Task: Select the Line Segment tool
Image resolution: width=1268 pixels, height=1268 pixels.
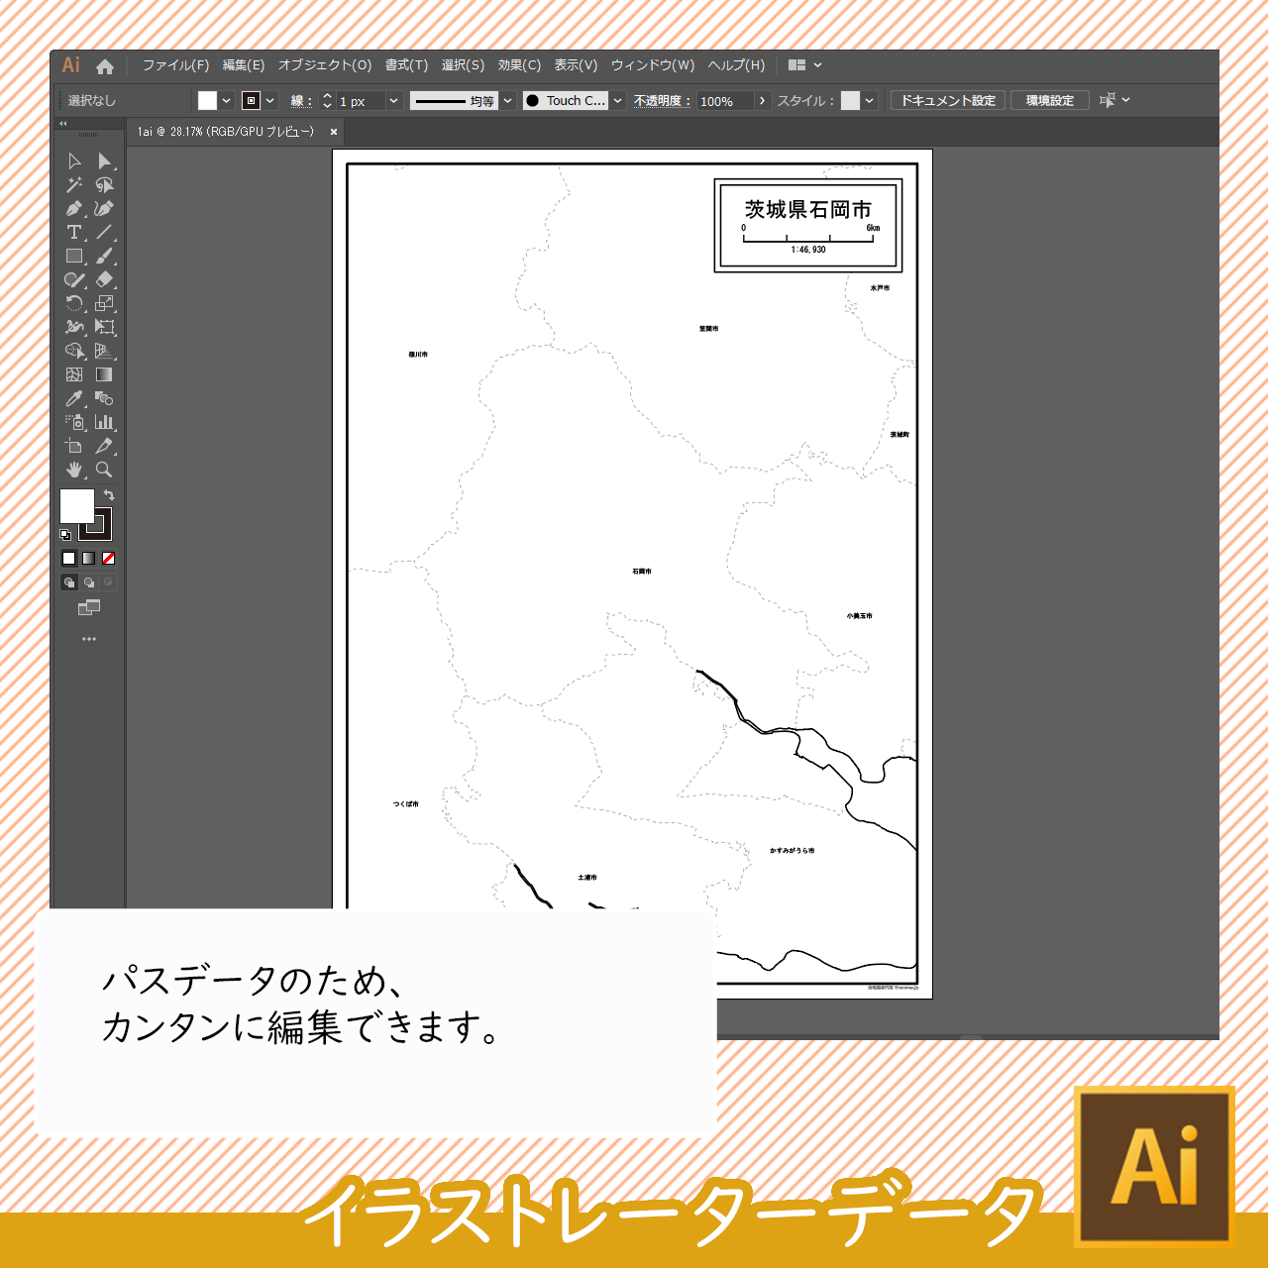Action: tap(104, 232)
